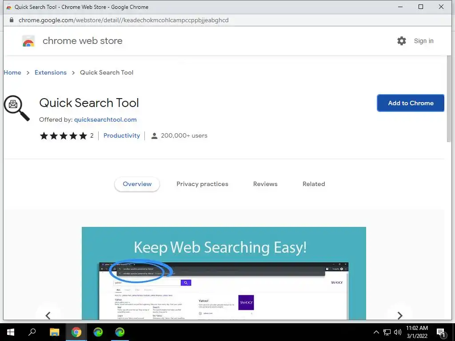The height and width of the screenshot is (341, 455).
Task: Click the Chrome Web Store logo icon
Action: point(28,41)
